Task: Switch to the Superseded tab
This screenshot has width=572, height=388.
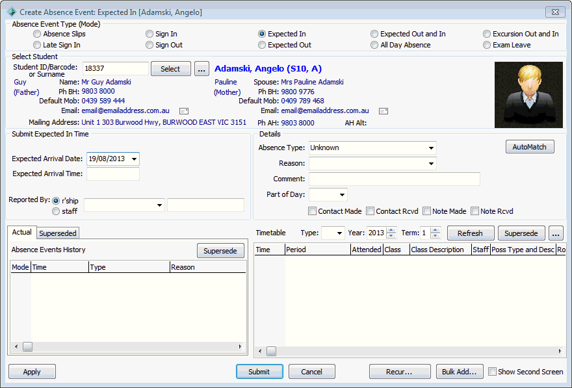Action: pyautogui.click(x=58, y=233)
